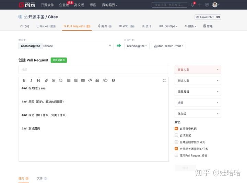Click the 可自动合并 green badge
Image resolution: width=247 pixels, height=183 pixels.
click(59, 60)
